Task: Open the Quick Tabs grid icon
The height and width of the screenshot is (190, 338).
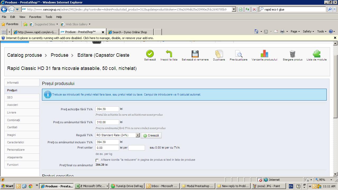Action: coord(4,32)
